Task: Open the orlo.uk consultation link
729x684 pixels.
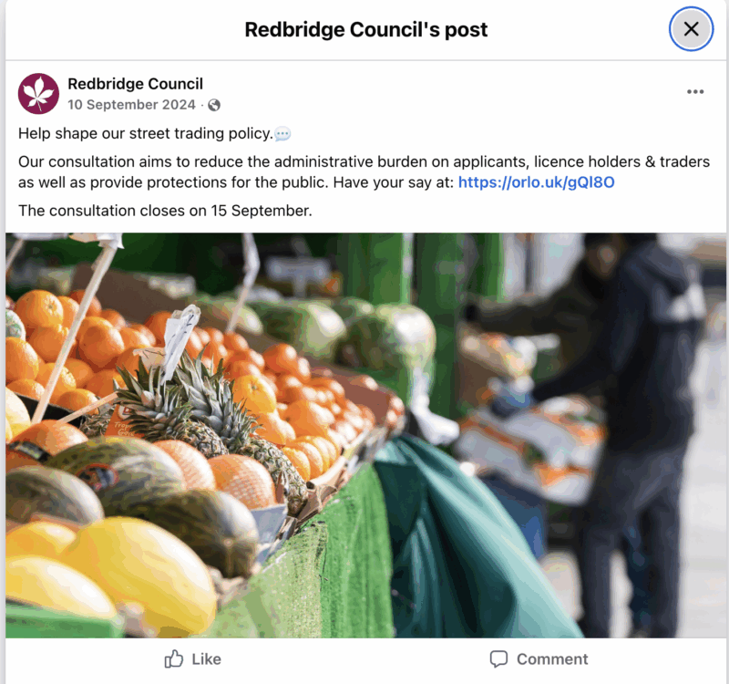Action: (x=536, y=181)
